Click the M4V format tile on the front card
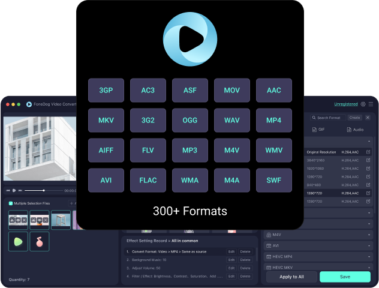The height and width of the screenshot is (288, 379). 232,150
